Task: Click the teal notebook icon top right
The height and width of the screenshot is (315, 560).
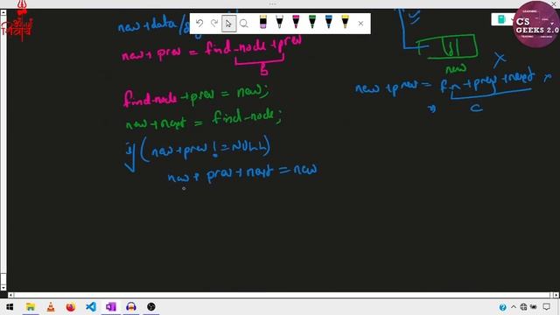Action: [501, 19]
